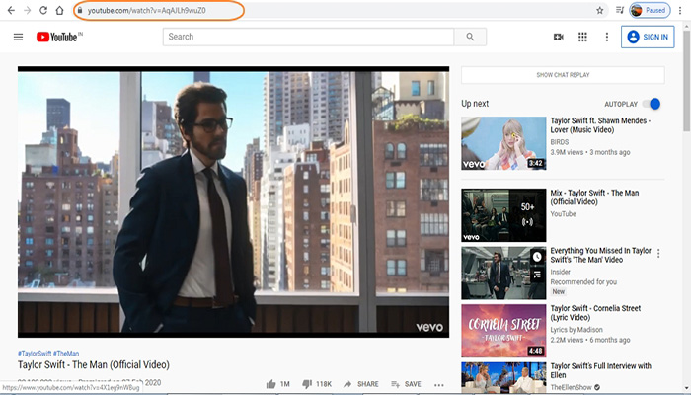This screenshot has width=691, height=395.
Task: Click SHOW CHAT REPLAY button
Action: (x=561, y=75)
